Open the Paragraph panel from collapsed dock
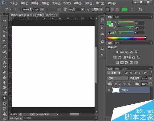The image size is (154, 121). [x=102, y=55]
